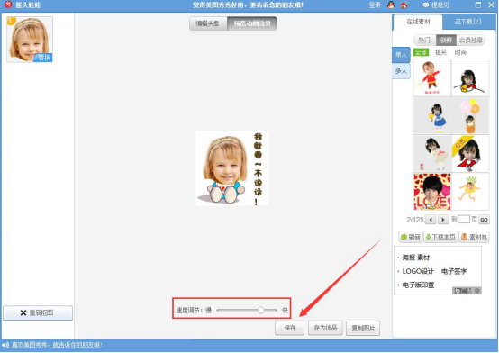Click the Weibo icon in title bar
The height and width of the screenshot is (353, 499).
coord(404,5)
